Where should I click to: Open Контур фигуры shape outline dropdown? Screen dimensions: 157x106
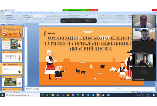(119, 17)
